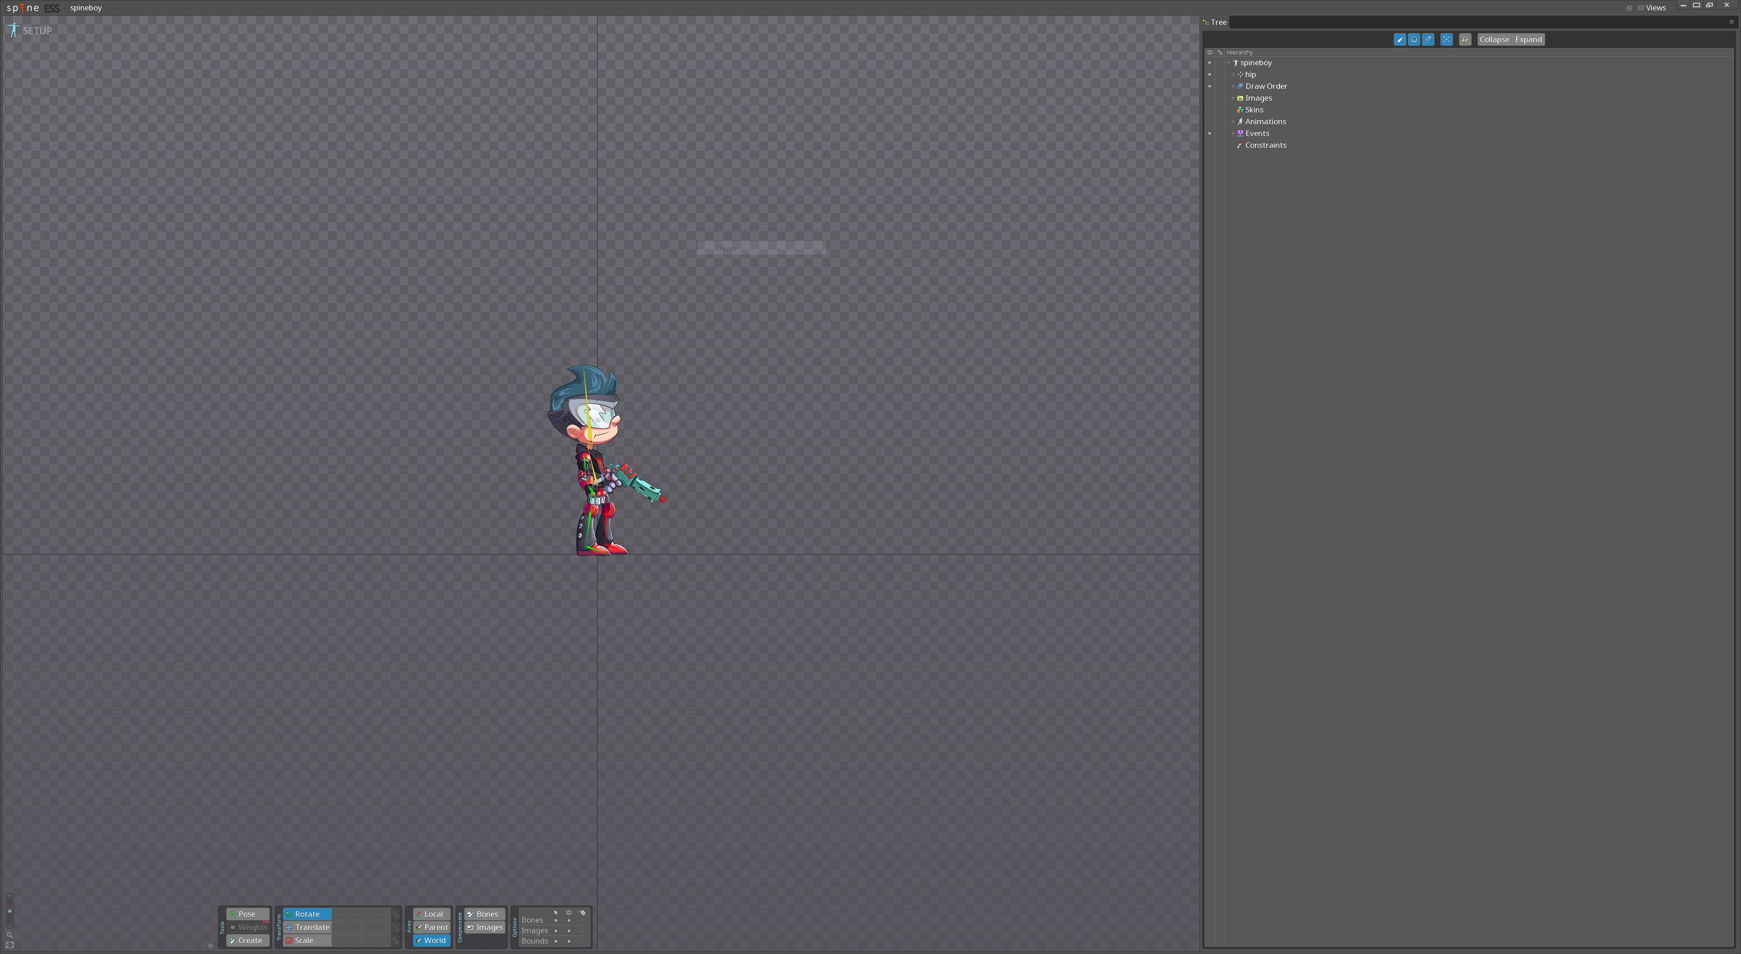
Task: Click the Rotate value field
Action: (x=362, y=914)
